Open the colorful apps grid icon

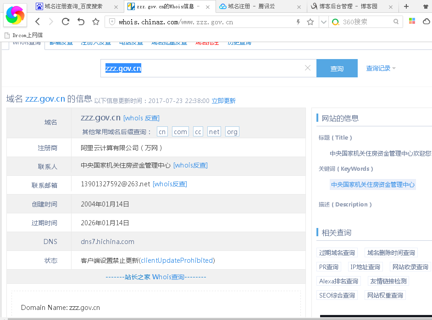[x=412, y=21]
